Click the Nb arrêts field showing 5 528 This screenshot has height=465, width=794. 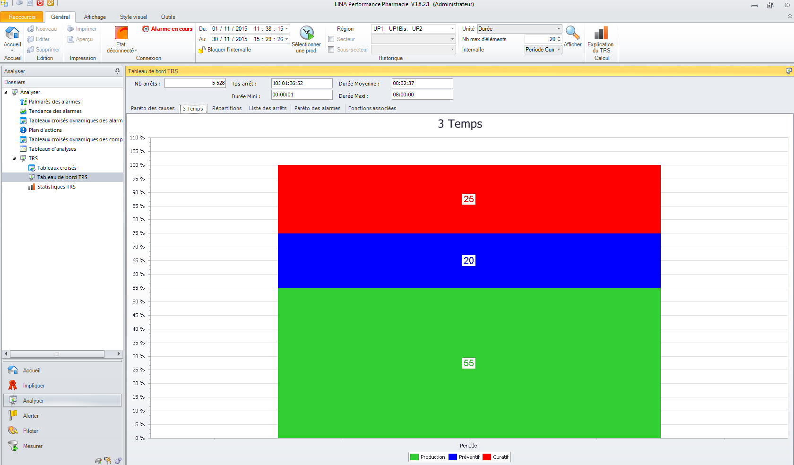195,83
